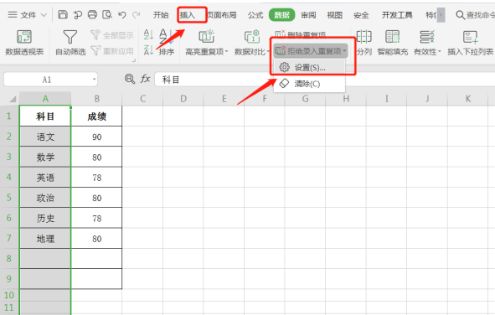Click the Print icon in quick toolbar
Screen dimensions: 495x315
[92, 14]
